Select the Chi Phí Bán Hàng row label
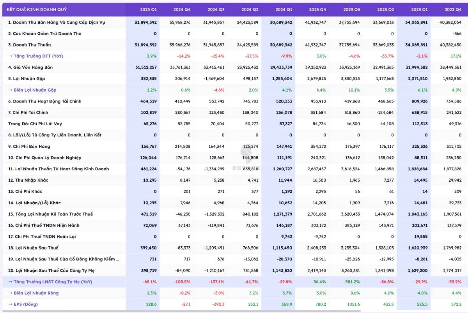The height and width of the screenshot is (313, 468). pos(29,147)
